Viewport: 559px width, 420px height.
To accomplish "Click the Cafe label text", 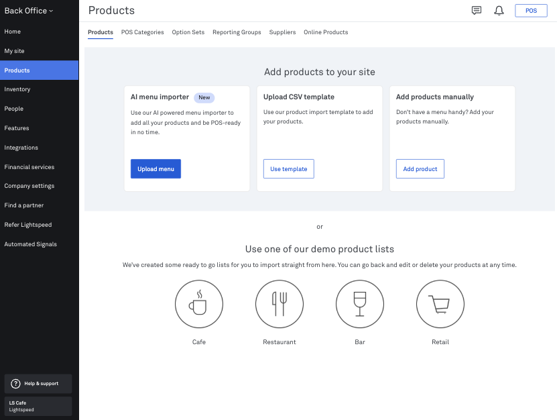I will [199, 342].
